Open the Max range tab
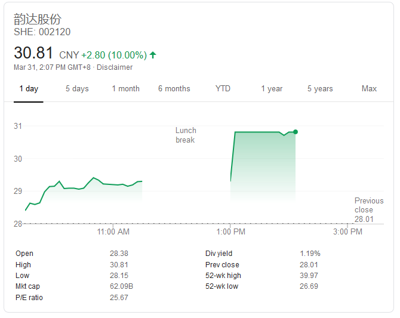 coord(369,89)
